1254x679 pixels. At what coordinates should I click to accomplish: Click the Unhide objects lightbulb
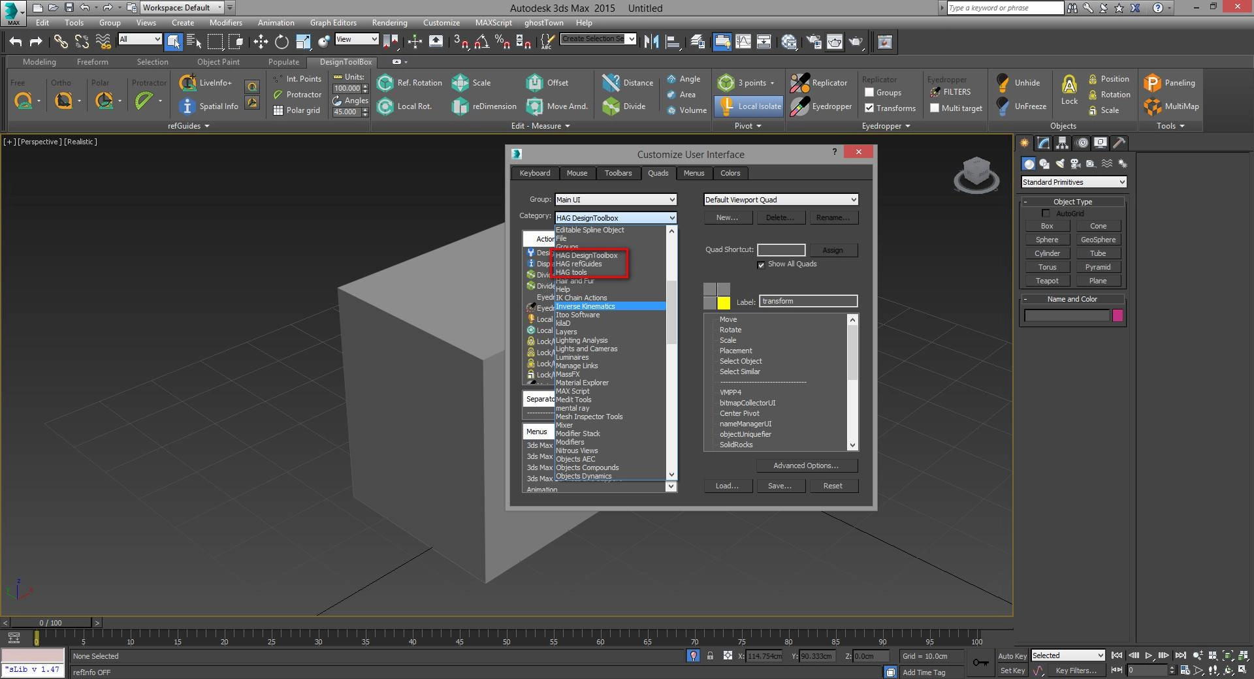click(x=1018, y=83)
